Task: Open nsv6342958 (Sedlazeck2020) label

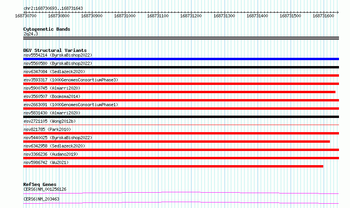Action: click(x=54, y=146)
